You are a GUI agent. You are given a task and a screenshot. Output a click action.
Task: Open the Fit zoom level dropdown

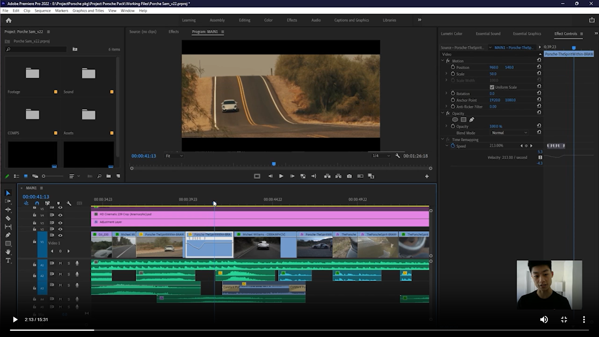[x=174, y=156]
